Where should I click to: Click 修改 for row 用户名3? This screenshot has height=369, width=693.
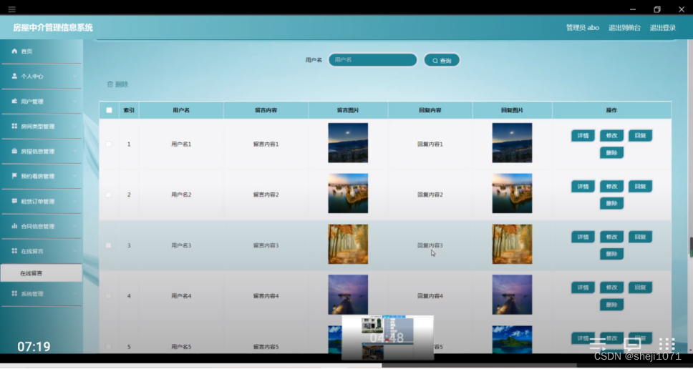[611, 237]
